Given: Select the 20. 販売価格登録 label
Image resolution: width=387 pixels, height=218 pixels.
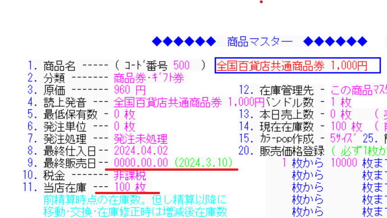Looking at the screenshot, I should point(282,150).
